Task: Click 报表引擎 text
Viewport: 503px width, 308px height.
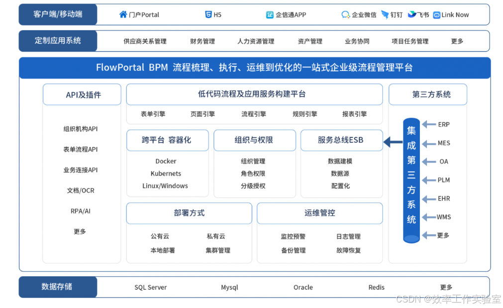Action: [354, 114]
